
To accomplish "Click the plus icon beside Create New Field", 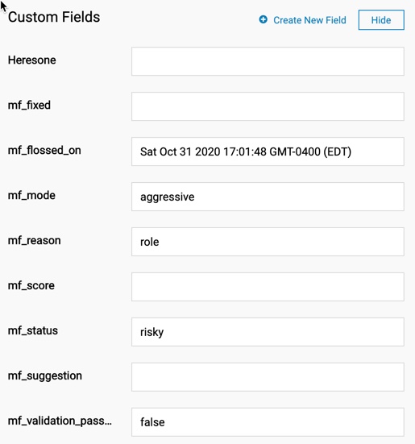I will pyautogui.click(x=263, y=20).
